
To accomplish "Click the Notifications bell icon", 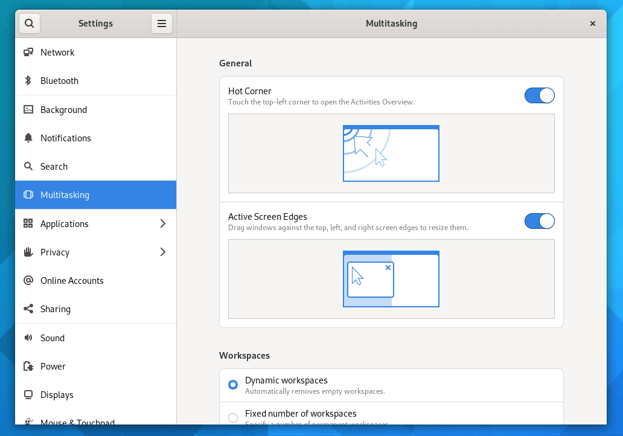I will 28,138.
